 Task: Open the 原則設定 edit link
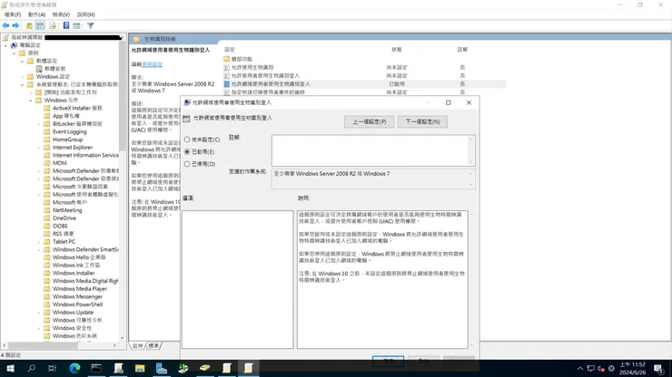[153, 64]
